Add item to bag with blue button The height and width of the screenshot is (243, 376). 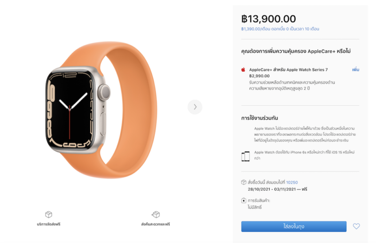pyautogui.click(x=294, y=227)
